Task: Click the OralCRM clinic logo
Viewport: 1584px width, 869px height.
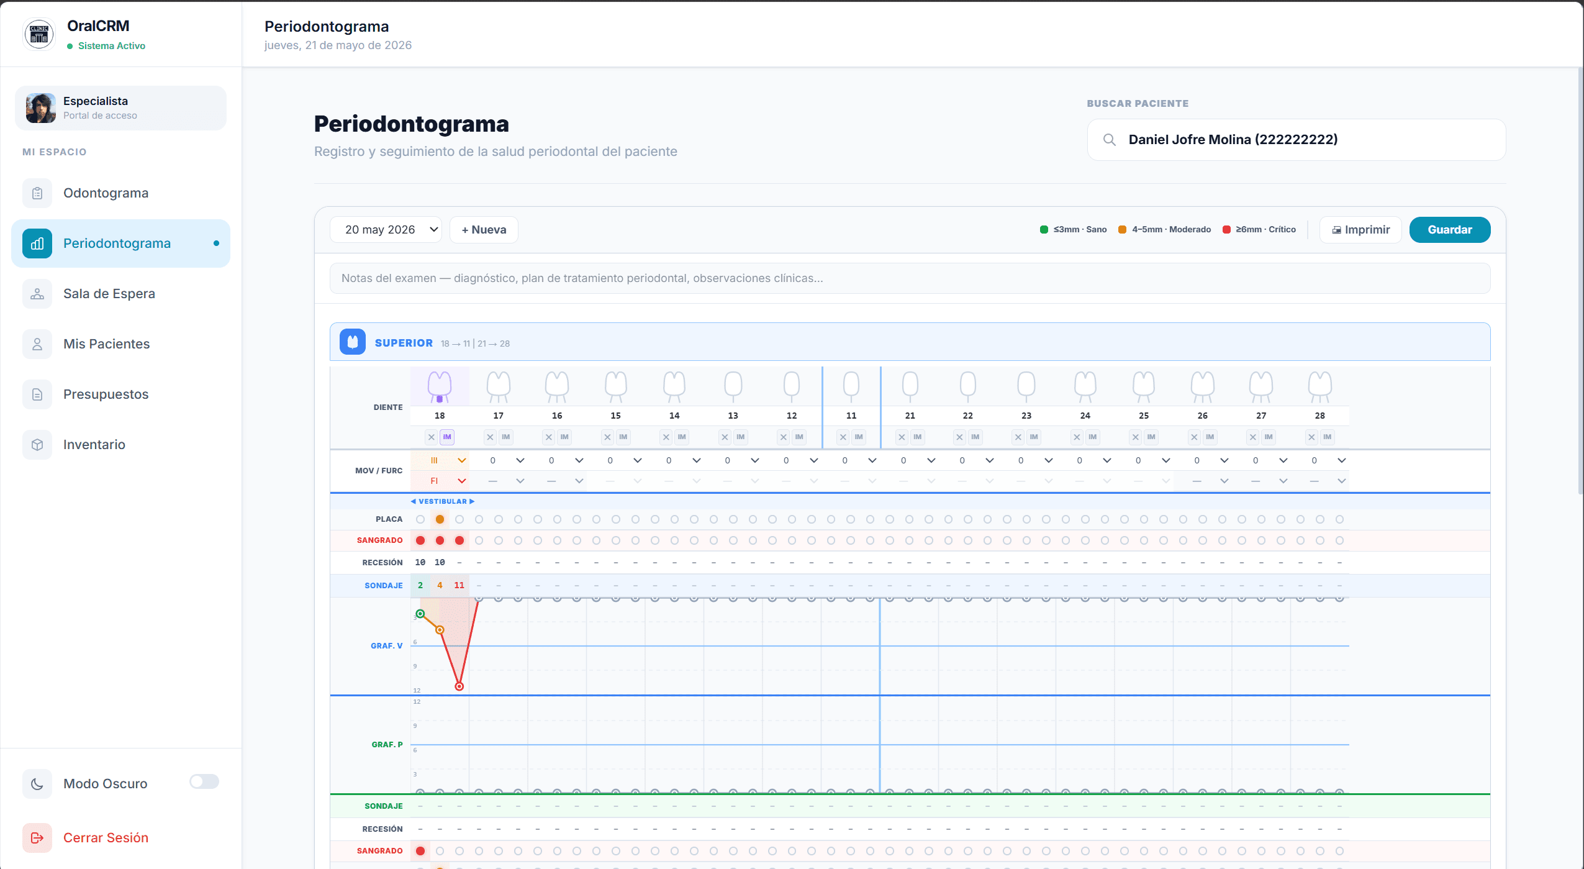Action: [x=39, y=34]
